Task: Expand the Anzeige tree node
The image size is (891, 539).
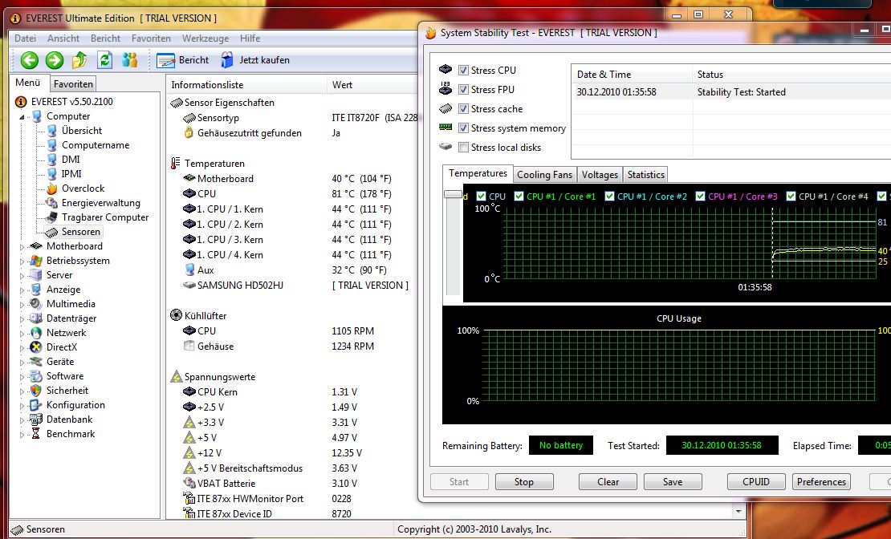Action: (22, 290)
